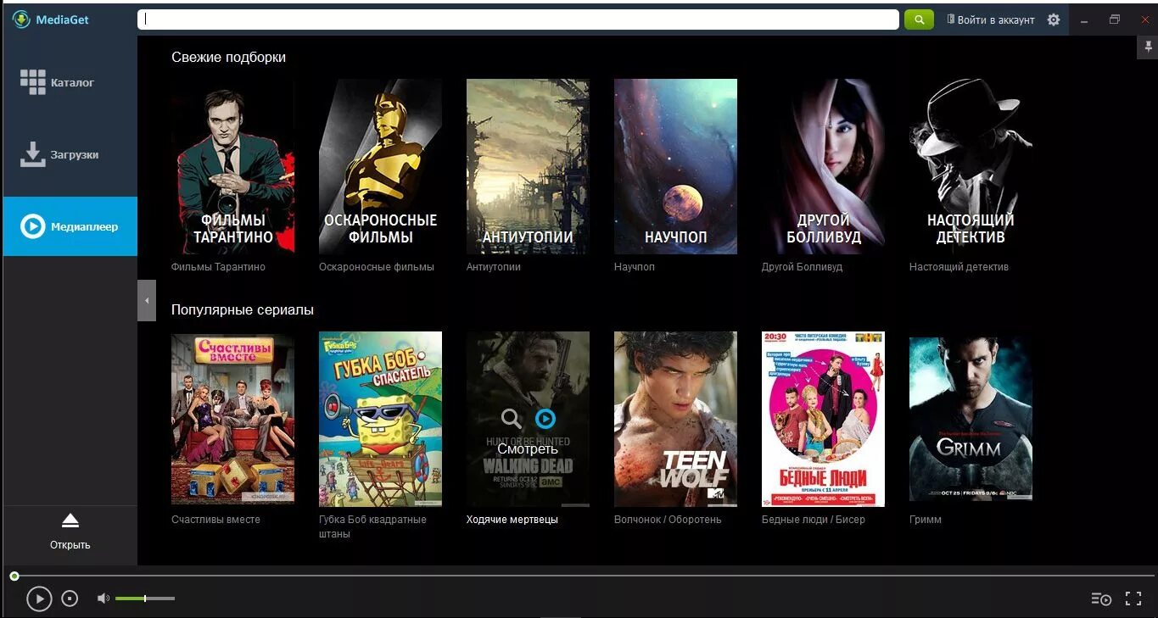
Task: Mute sound via the speaker icon
Action: pyautogui.click(x=103, y=599)
